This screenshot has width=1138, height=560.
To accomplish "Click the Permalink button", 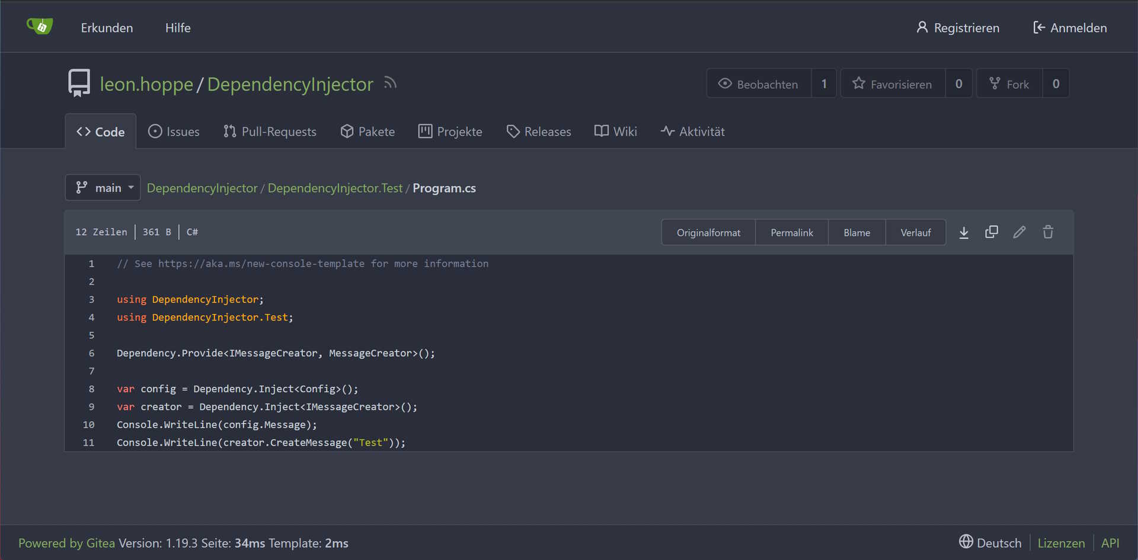I will click(x=792, y=232).
